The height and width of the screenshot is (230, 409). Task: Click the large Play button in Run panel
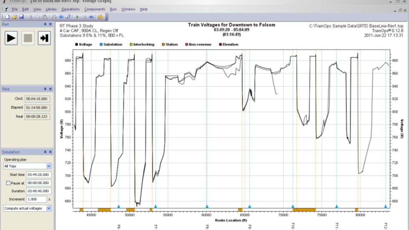(11, 38)
